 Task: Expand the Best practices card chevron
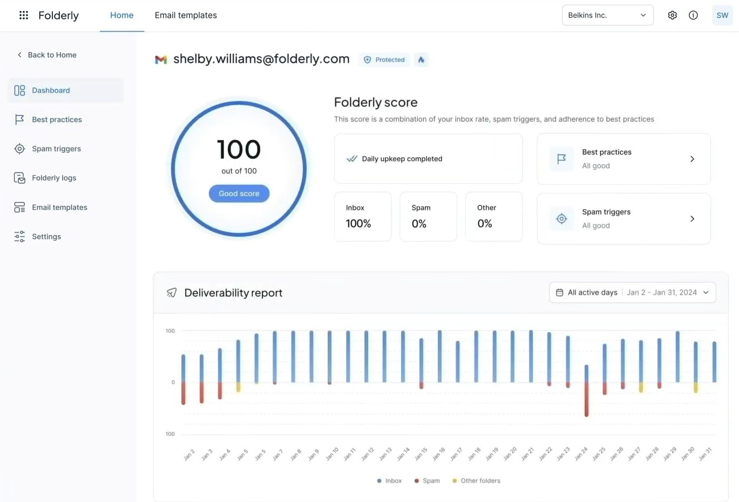point(692,159)
